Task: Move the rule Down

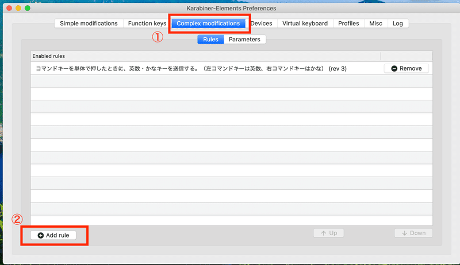Action: coord(413,233)
